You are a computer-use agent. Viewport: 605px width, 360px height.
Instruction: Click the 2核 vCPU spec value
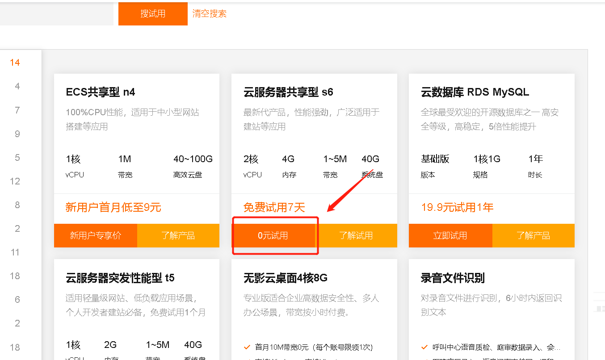[251, 159]
